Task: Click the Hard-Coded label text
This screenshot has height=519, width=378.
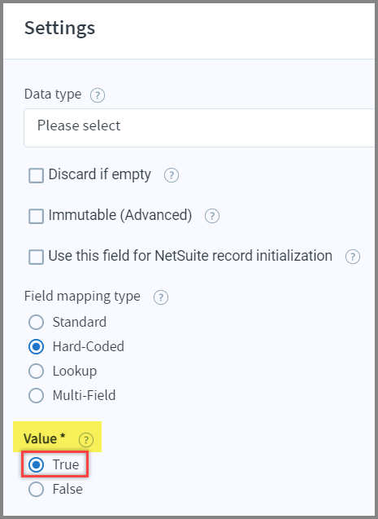Action: coord(89,346)
